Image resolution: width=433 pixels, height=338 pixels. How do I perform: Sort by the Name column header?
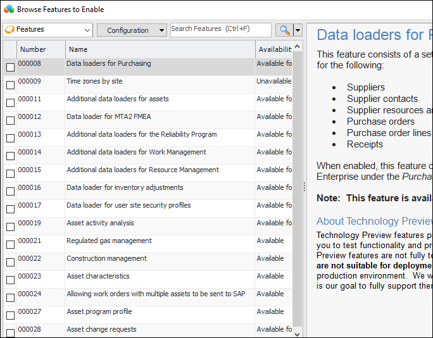tap(78, 49)
